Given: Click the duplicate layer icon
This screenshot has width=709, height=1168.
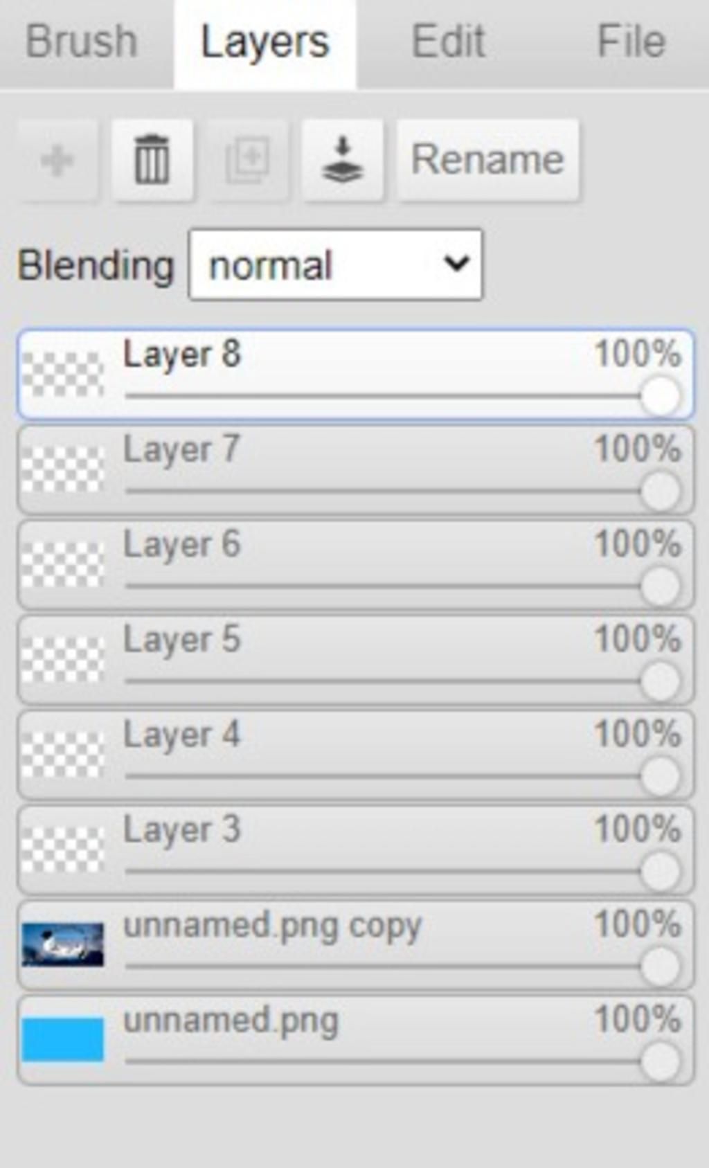Looking at the screenshot, I should tap(248, 161).
